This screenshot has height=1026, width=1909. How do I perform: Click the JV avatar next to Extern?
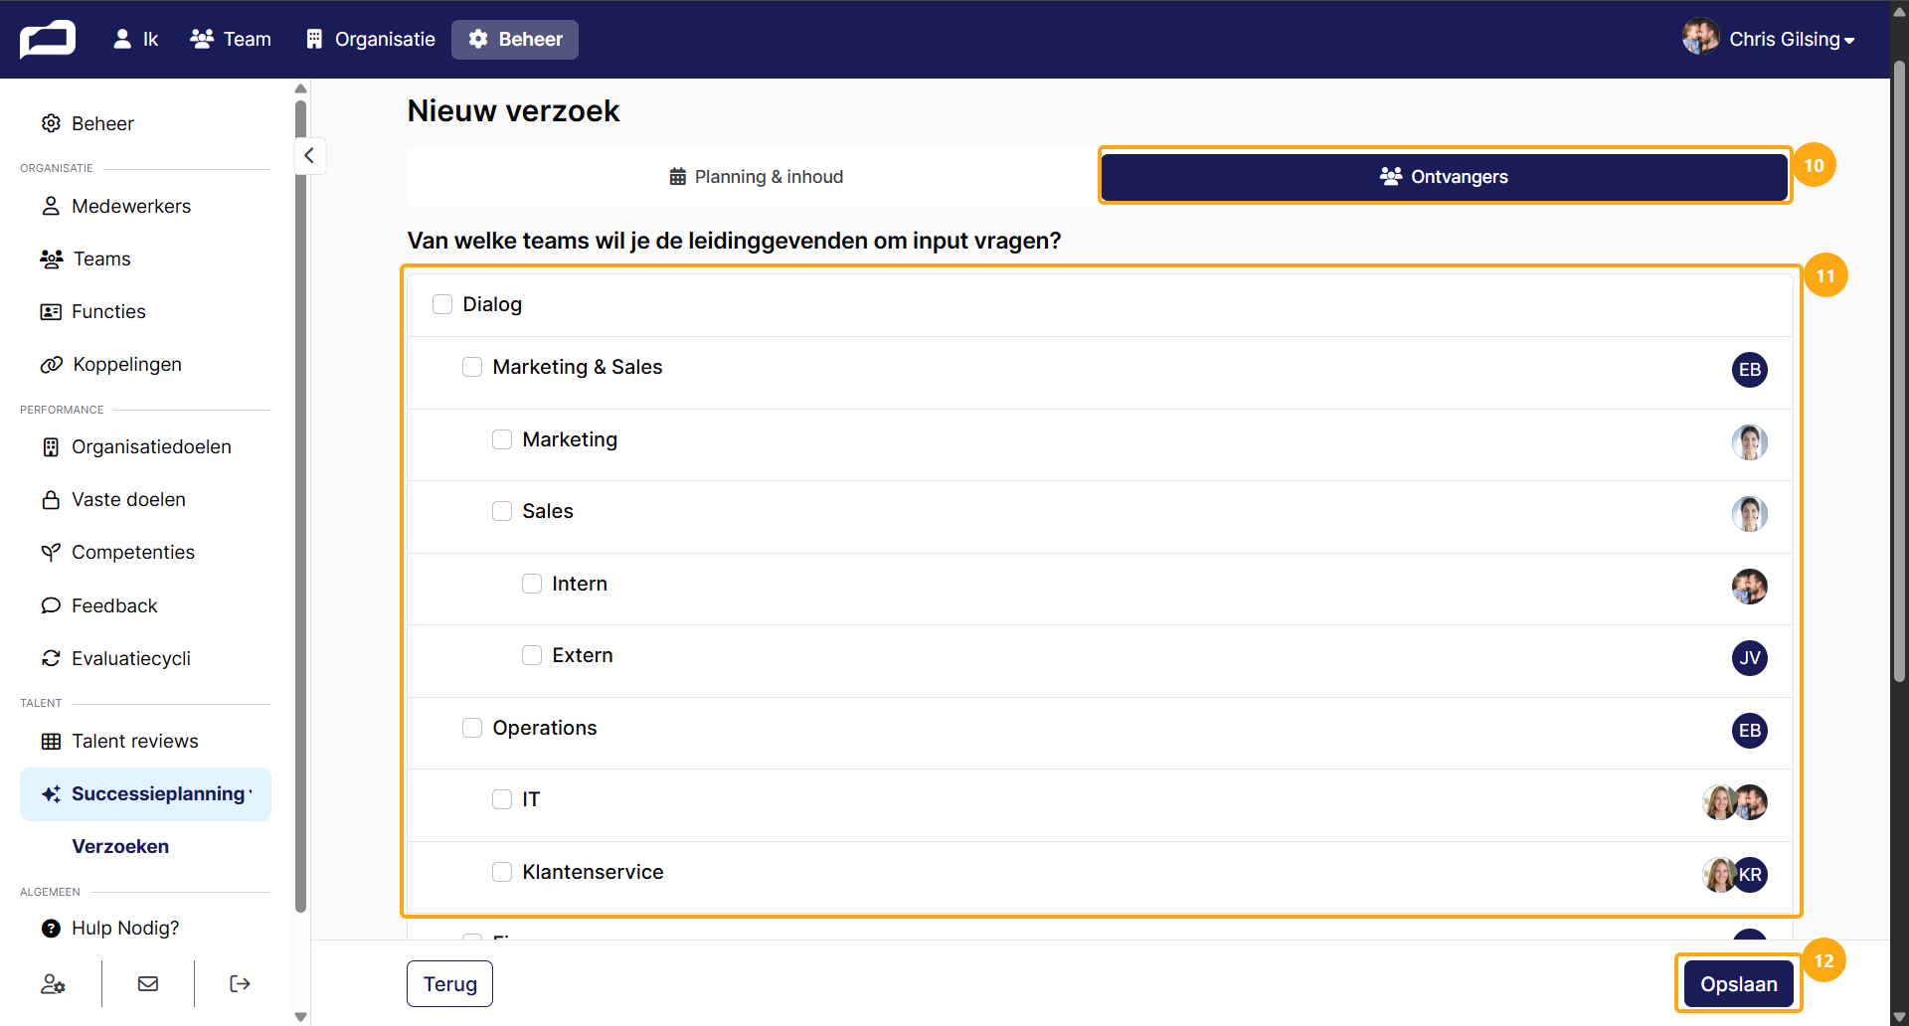1749,657
